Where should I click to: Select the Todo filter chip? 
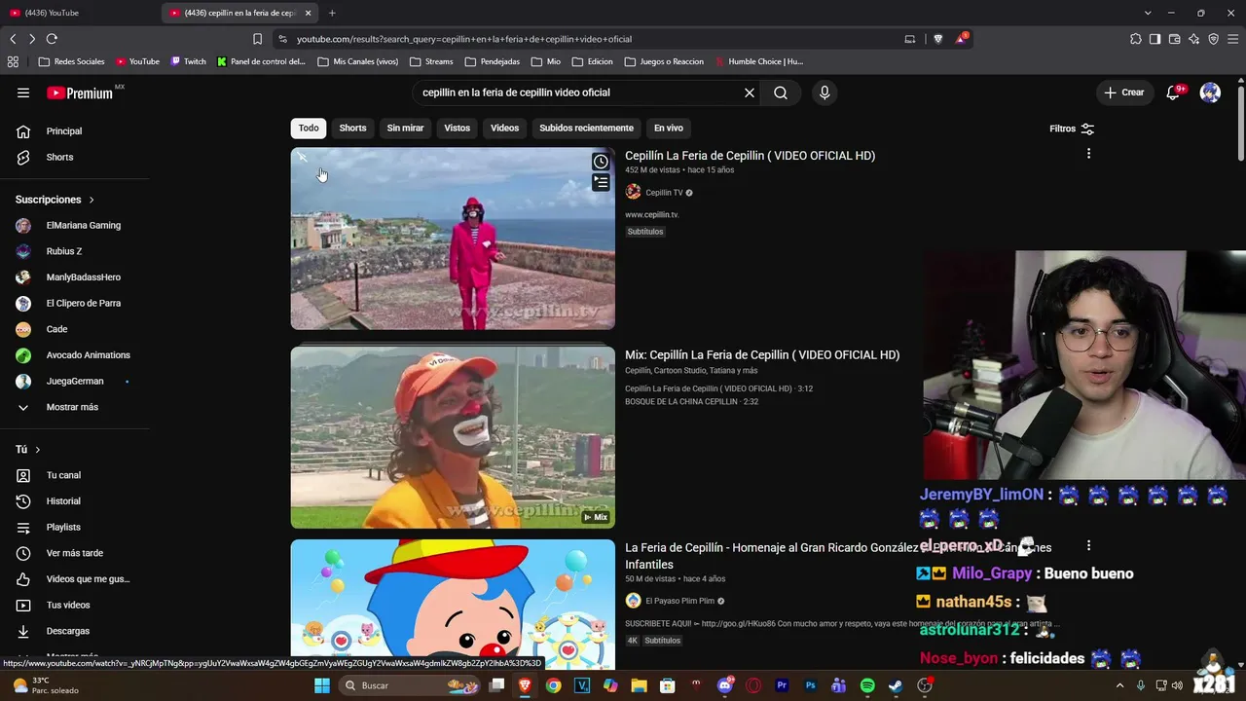(x=309, y=129)
